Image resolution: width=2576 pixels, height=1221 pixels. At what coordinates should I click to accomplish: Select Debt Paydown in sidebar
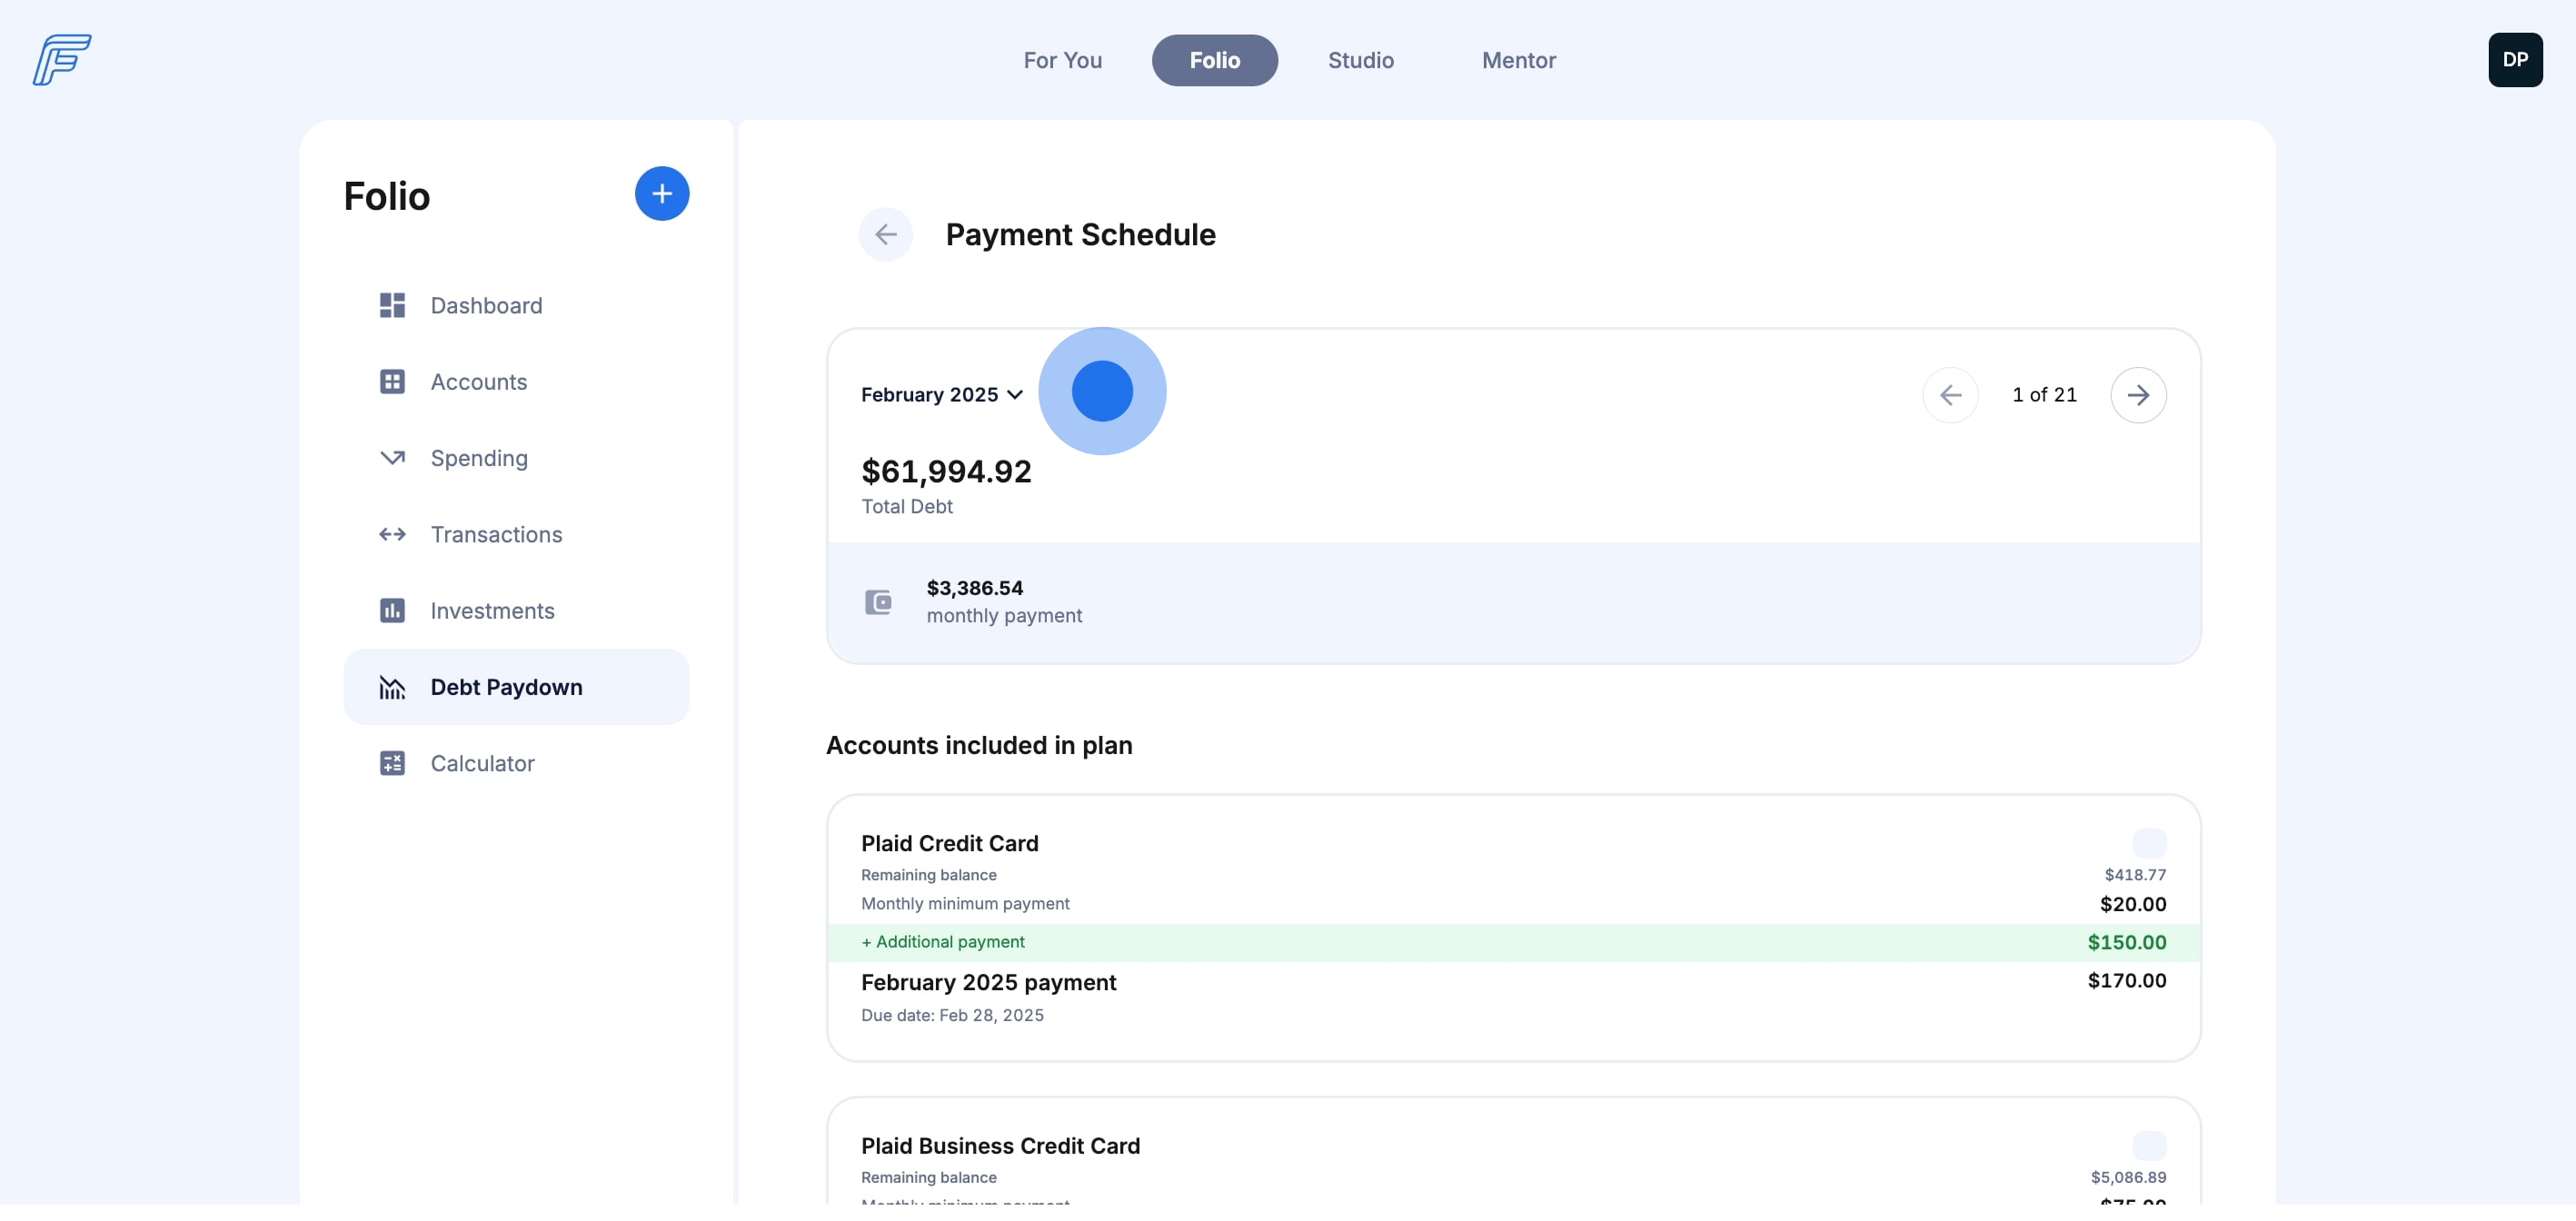click(506, 687)
